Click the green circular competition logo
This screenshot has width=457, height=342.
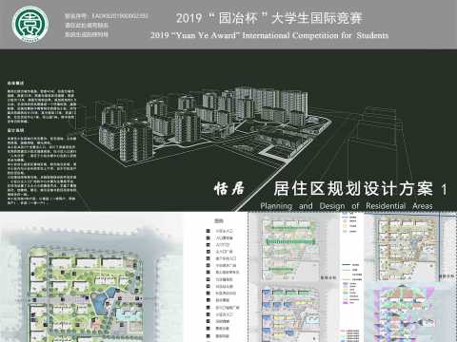click(x=30, y=25)
